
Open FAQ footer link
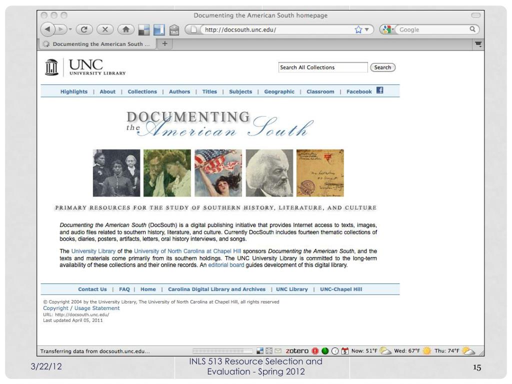[124, 289]
